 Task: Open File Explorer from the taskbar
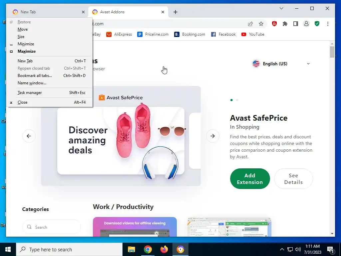(x=131, y=249)
